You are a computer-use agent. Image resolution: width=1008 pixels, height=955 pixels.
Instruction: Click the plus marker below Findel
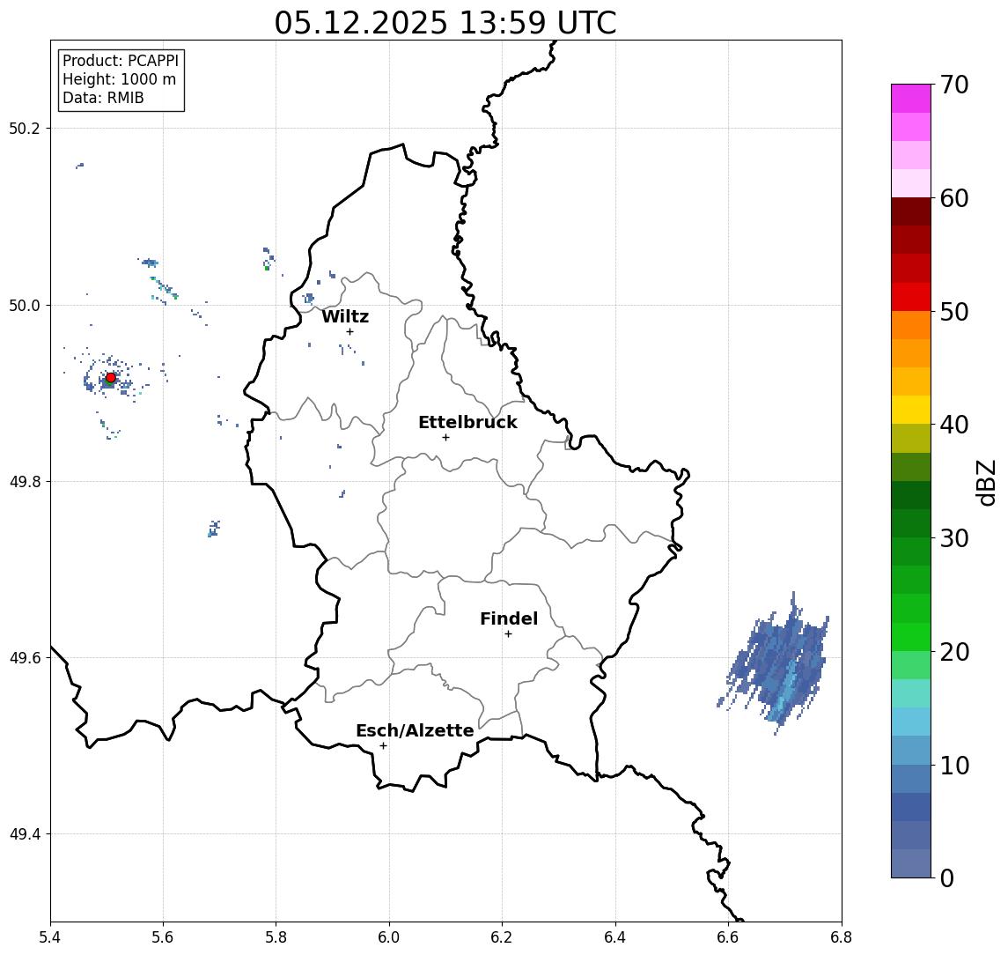(x=508, y=634)
